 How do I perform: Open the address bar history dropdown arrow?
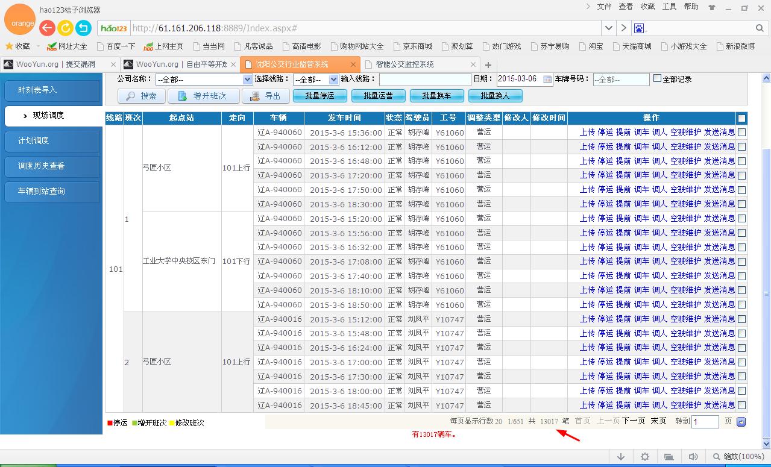pos(609,28)
